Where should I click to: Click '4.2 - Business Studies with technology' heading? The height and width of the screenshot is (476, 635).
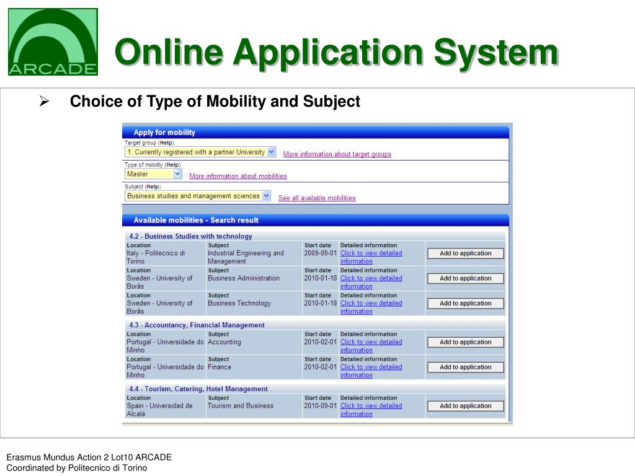[190, 236]
